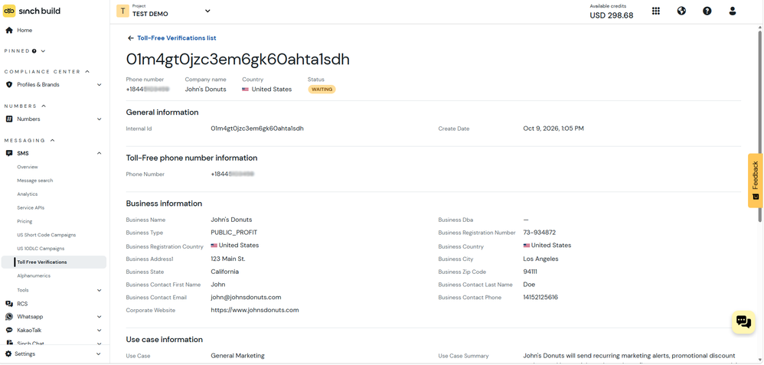764x365 pixels.
Task: Click zip code 94111 value
Action: pyautogui.click(x=530, y=272)
